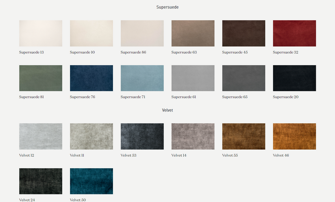Select the Supersuede 63 taupe swatch
Image resolution: width=335 pixels, height=202 pixels.
pos(193,33)
